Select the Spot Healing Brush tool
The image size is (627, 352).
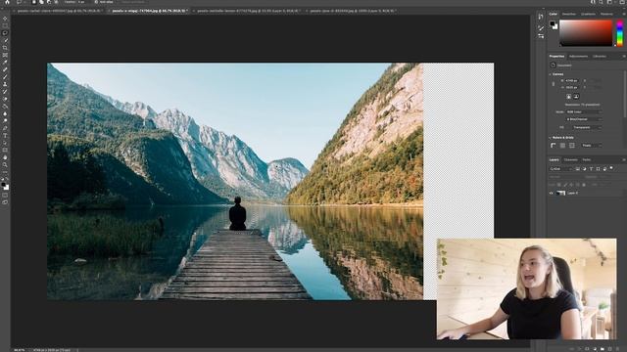click(5, 69)
